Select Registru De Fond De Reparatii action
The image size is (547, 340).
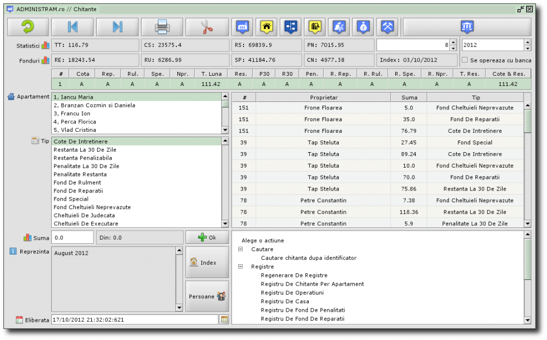(302, 319)
